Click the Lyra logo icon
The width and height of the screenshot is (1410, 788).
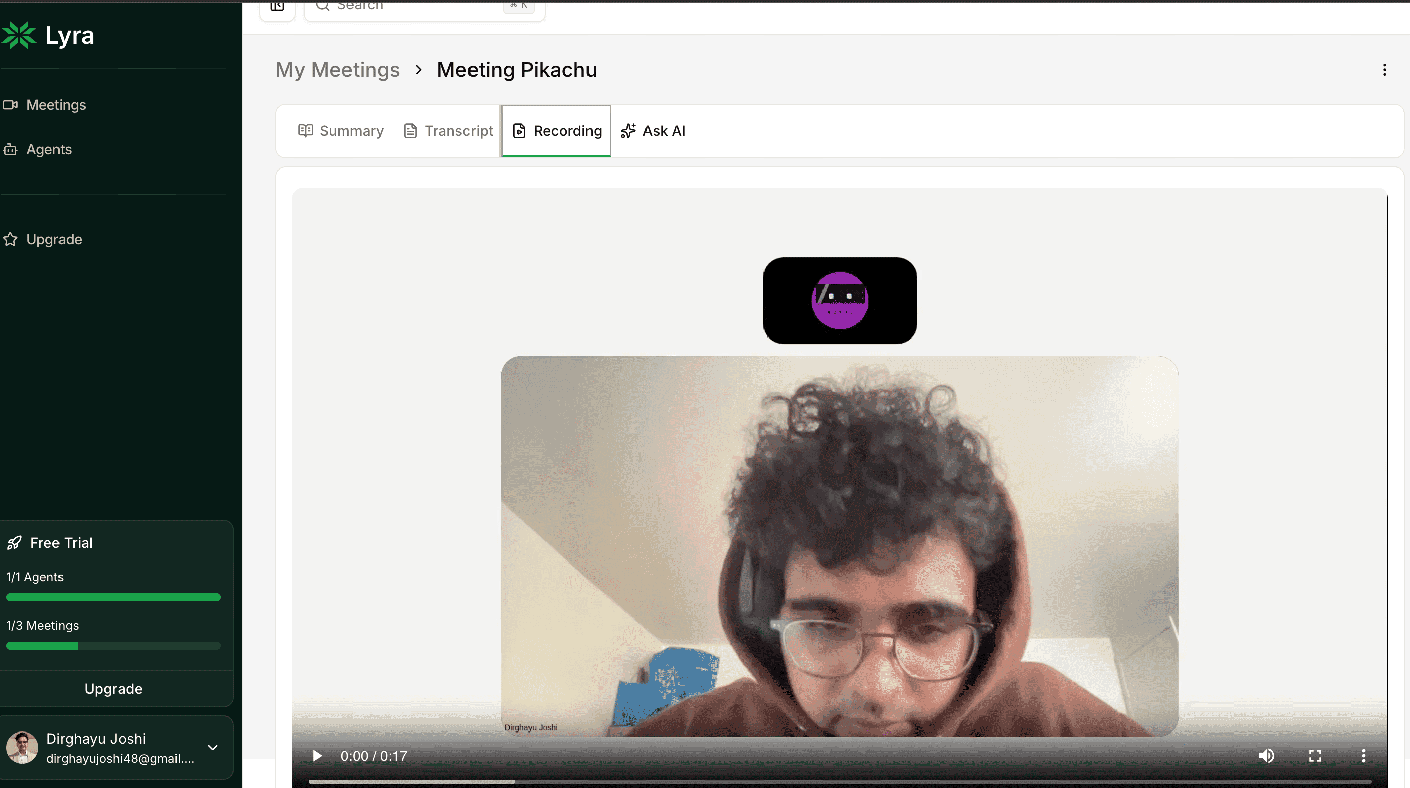pyautogui.click(x=19, y=36)
